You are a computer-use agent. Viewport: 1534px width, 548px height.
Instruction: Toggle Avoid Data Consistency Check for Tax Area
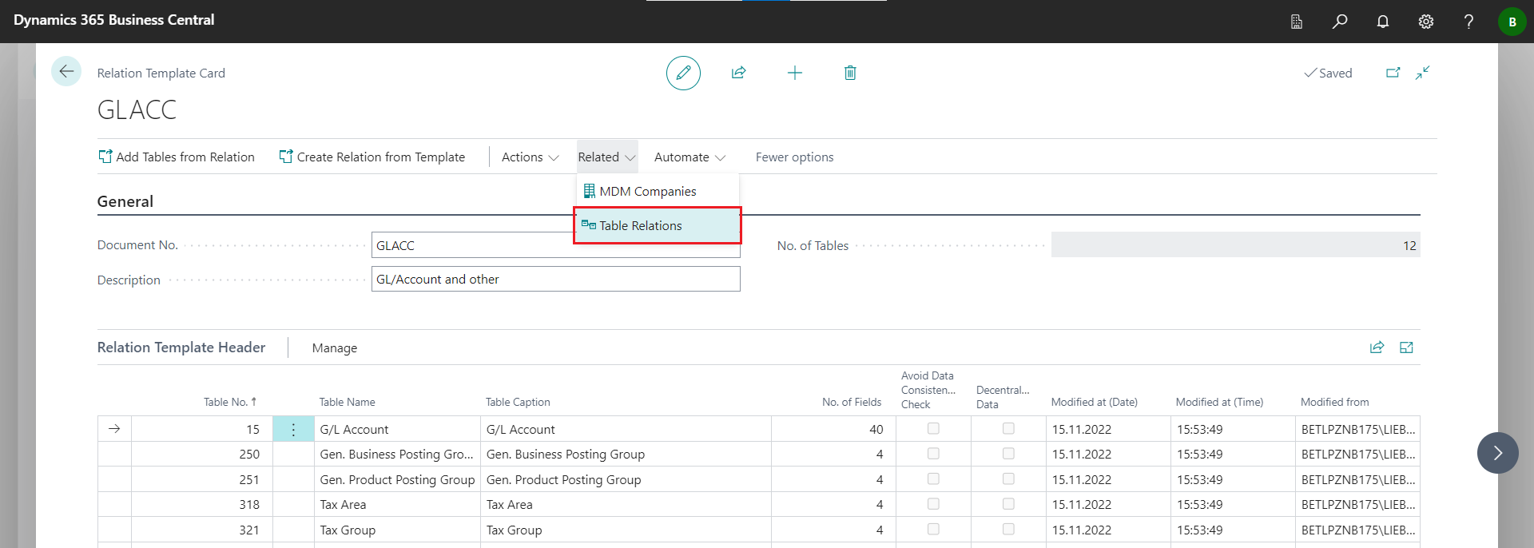(x=933, y=504)
